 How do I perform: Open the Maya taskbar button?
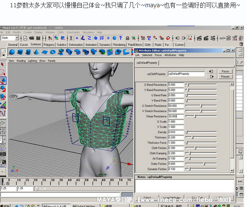coord(56,206)
